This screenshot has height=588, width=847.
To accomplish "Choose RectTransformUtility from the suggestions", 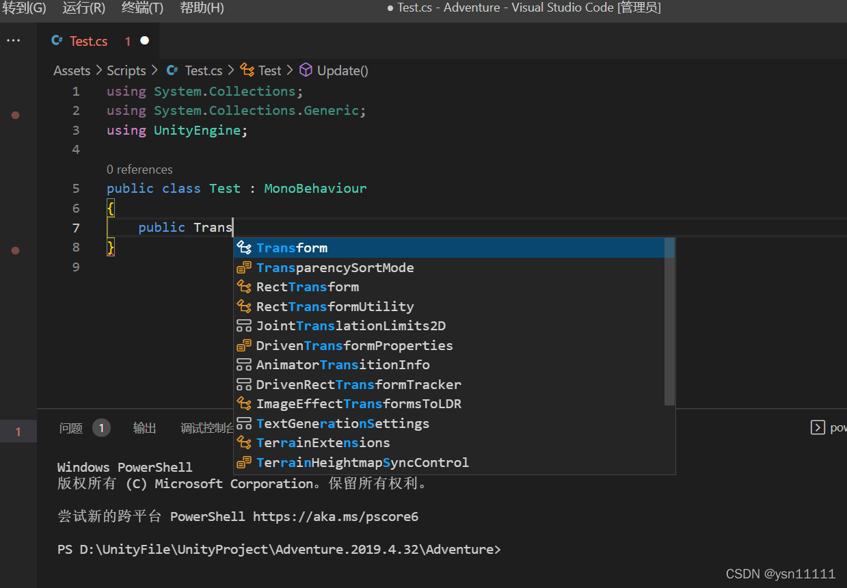I will (449, 306).
